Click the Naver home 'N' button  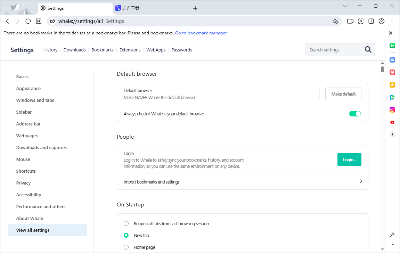(39, 21)
